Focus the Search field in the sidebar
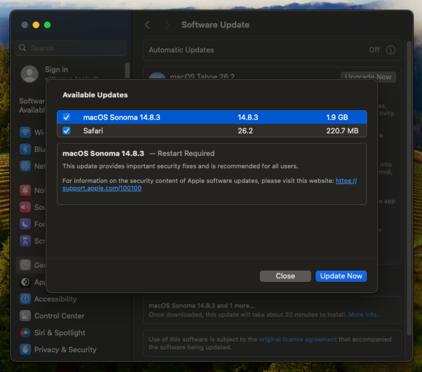The width and height of the screenshot is (422, 372). coord(71,48)
